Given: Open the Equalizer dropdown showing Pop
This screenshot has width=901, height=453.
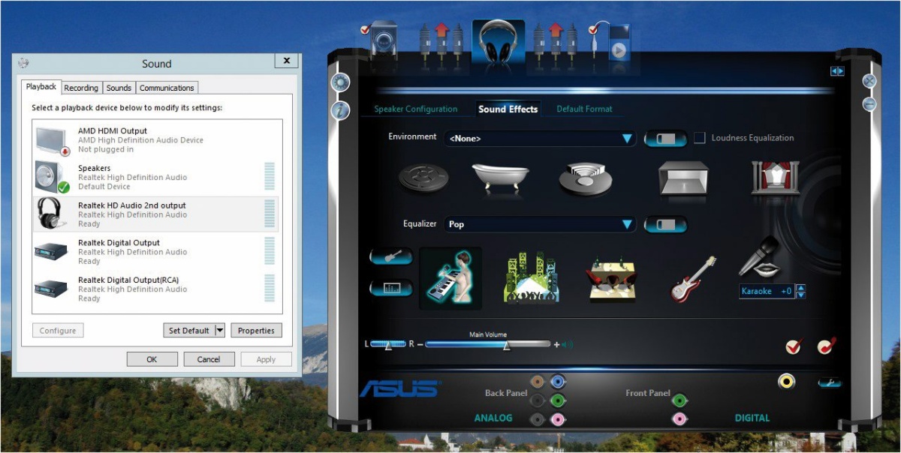Looking at the screenshot, I should pos(540,224).
